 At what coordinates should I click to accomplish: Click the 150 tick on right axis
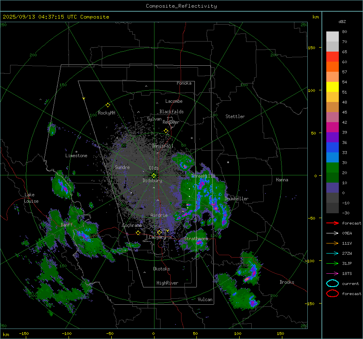pyautogui.click(x=311, y=48)
